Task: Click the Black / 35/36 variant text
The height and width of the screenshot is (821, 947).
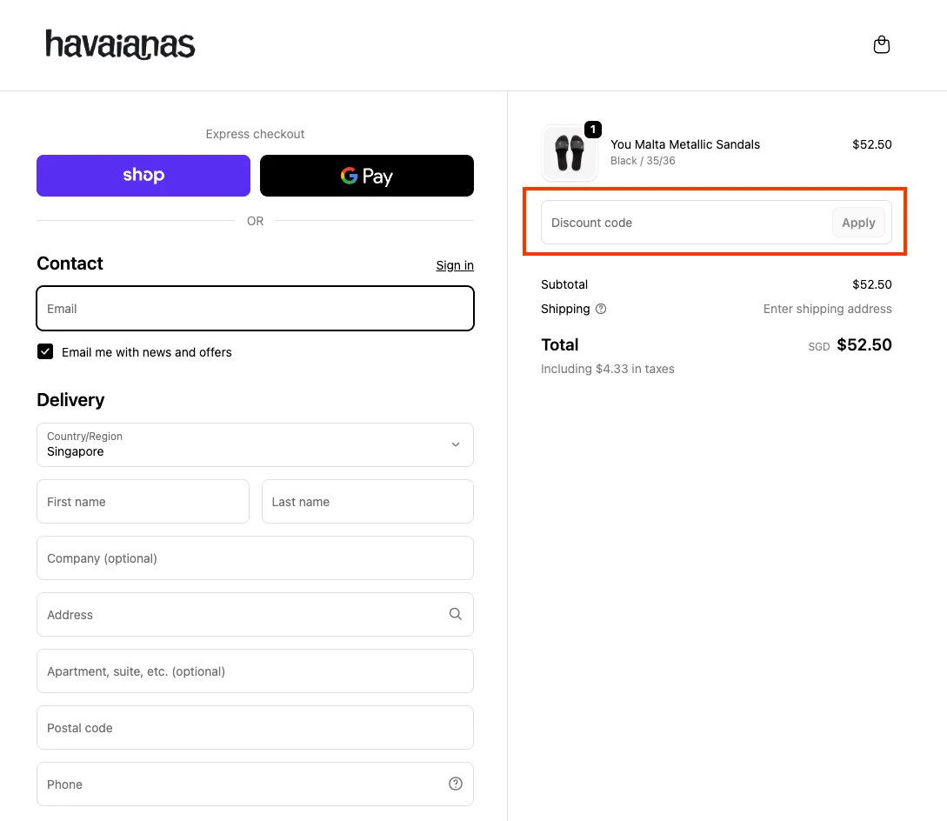Action: click(643, 161)
